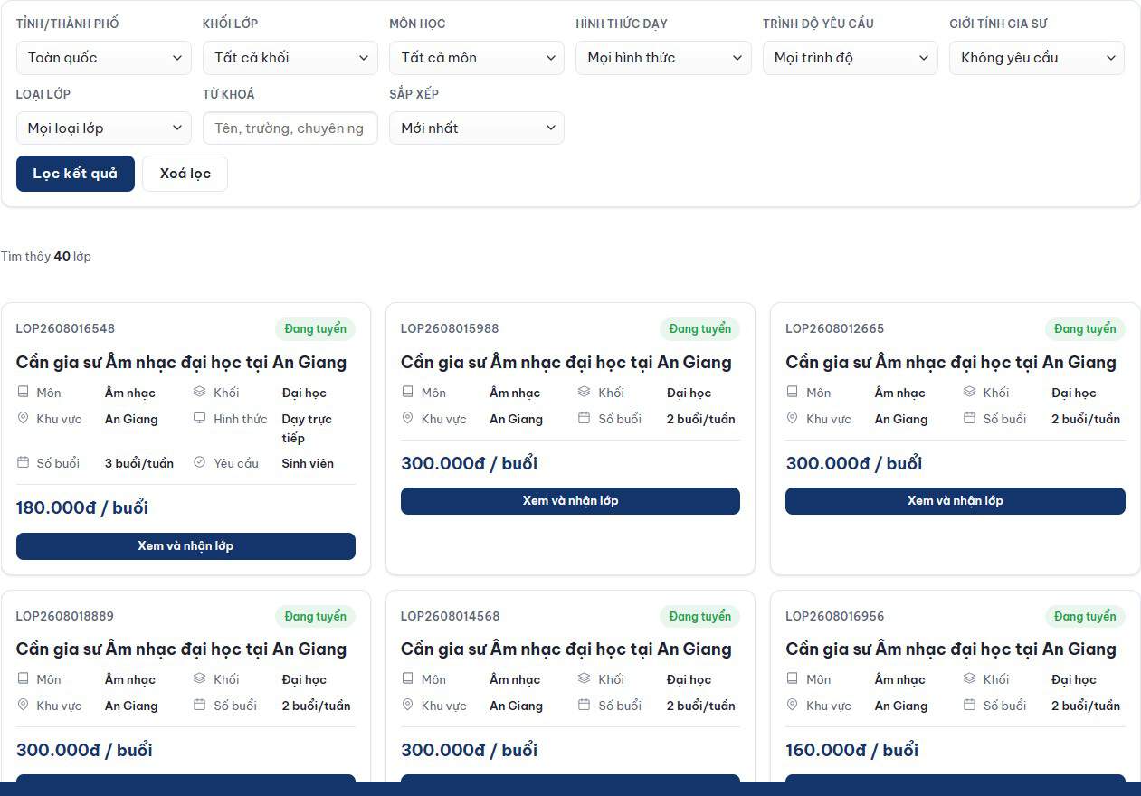Open the Tỉnh/Thành phố dropdown
Image resolution: width=1141 pixels, height=796 pixels.
click(104, 58)
